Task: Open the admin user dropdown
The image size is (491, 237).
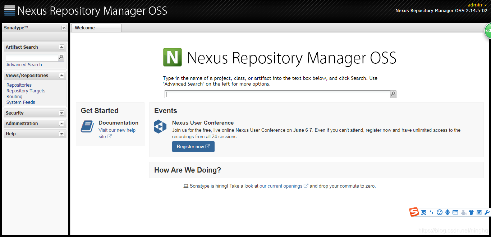Action: pos(477,5)
